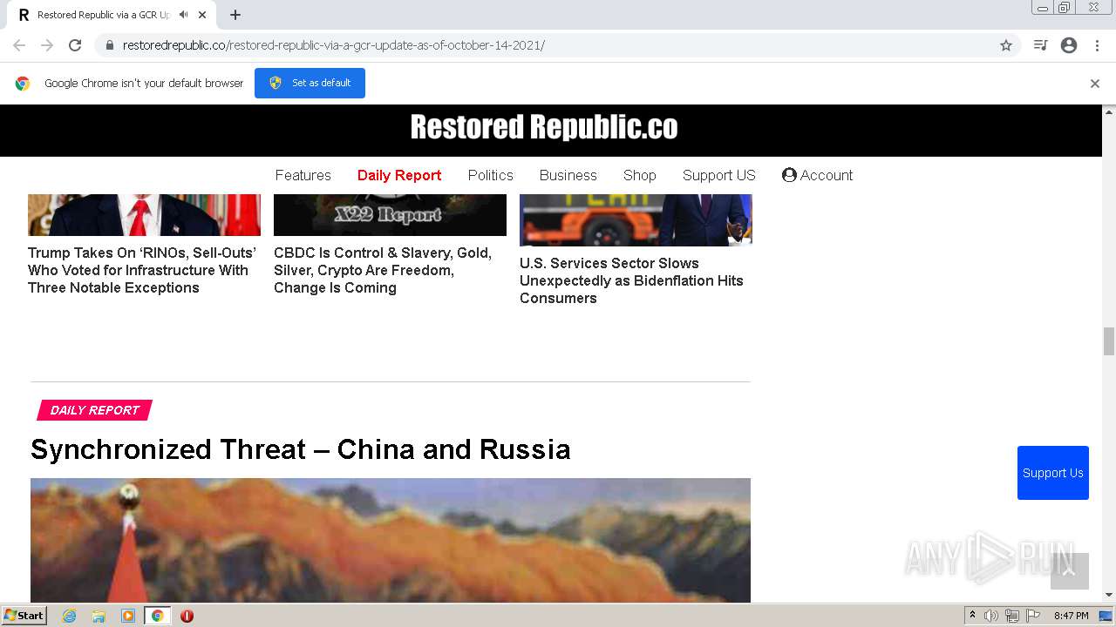This screenshot has height=627, width=1116.
Task: Read 'U.S. Services Sector Slows' article
Action: point(631,280)
